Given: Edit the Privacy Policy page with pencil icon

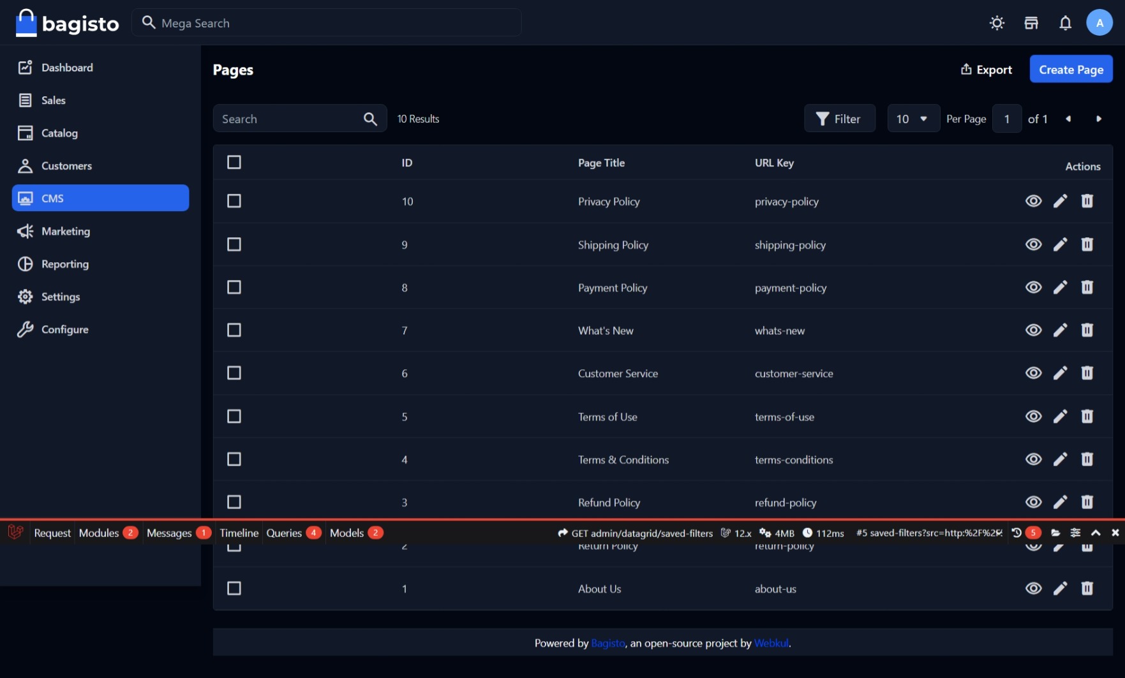Looking at the screenshot, I should 1060,202.
